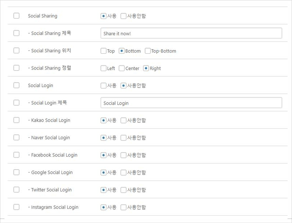Click the Social Sharing 제목 text field
292x223 pixels.
click(x=191, y=33)
